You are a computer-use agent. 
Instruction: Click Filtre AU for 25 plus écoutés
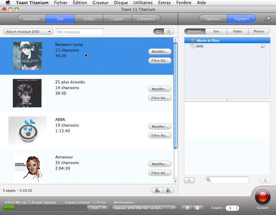[x=160, y=98]
